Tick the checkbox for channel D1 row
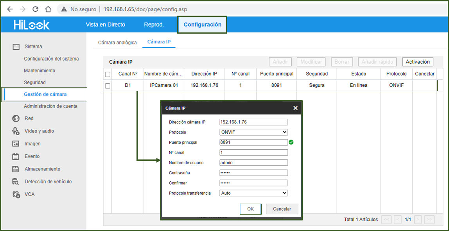This screenshot has height=231, width=449. point(108,86)
